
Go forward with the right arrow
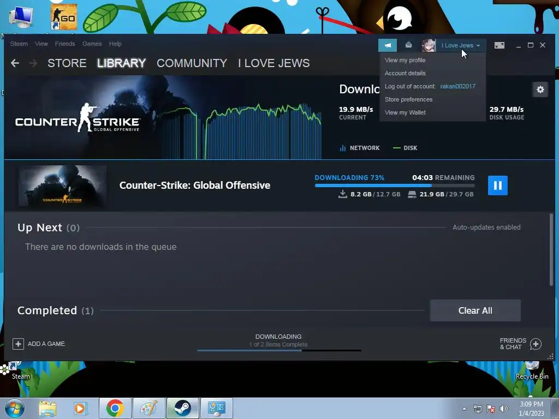pos(33,63)
